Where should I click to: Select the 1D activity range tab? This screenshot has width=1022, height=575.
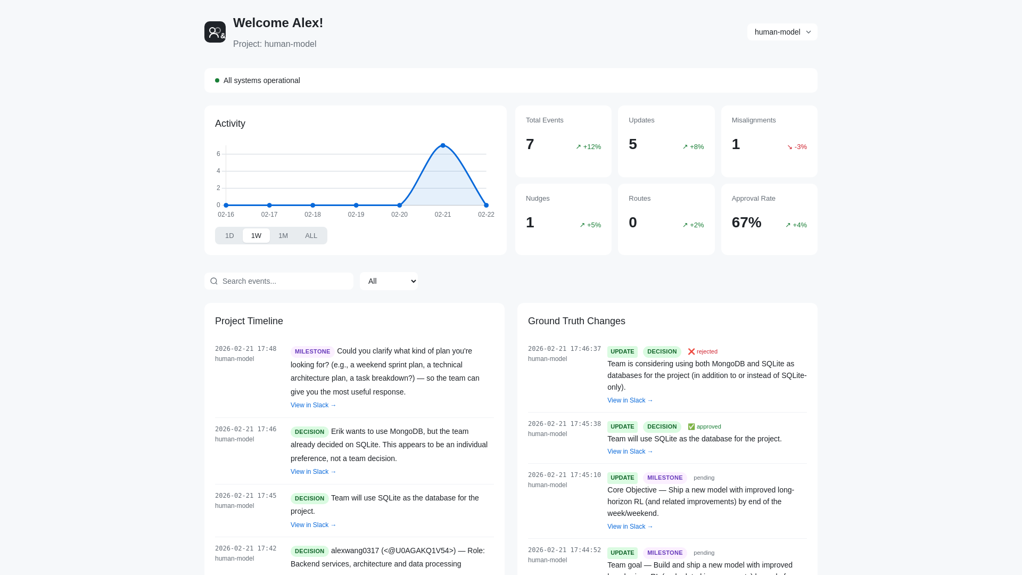229,236
